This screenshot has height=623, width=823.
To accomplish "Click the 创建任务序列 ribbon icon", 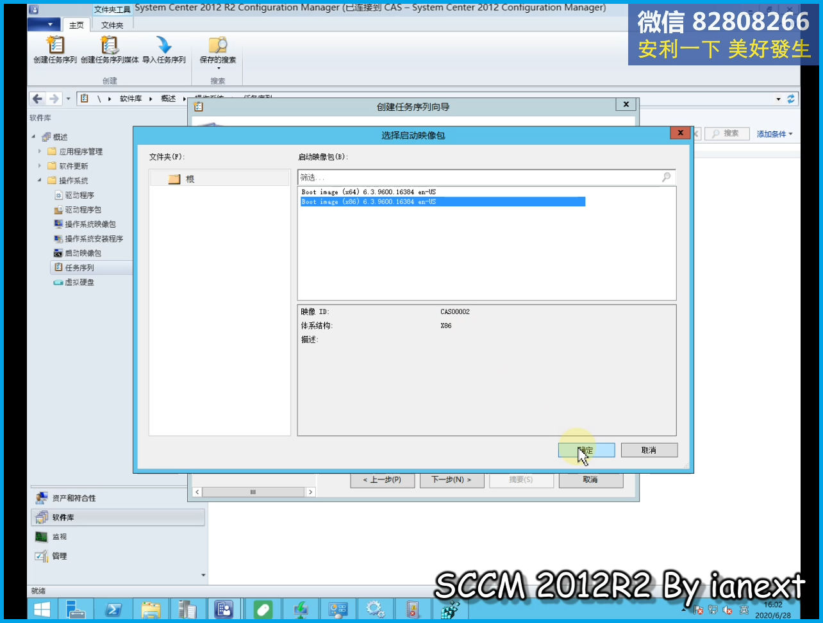I will coord(56,45).
